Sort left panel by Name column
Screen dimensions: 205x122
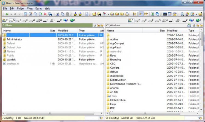pos(16,31)
